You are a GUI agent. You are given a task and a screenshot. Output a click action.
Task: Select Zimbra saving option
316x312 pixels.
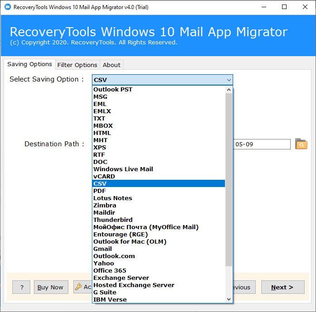click(x=158, y=205)
